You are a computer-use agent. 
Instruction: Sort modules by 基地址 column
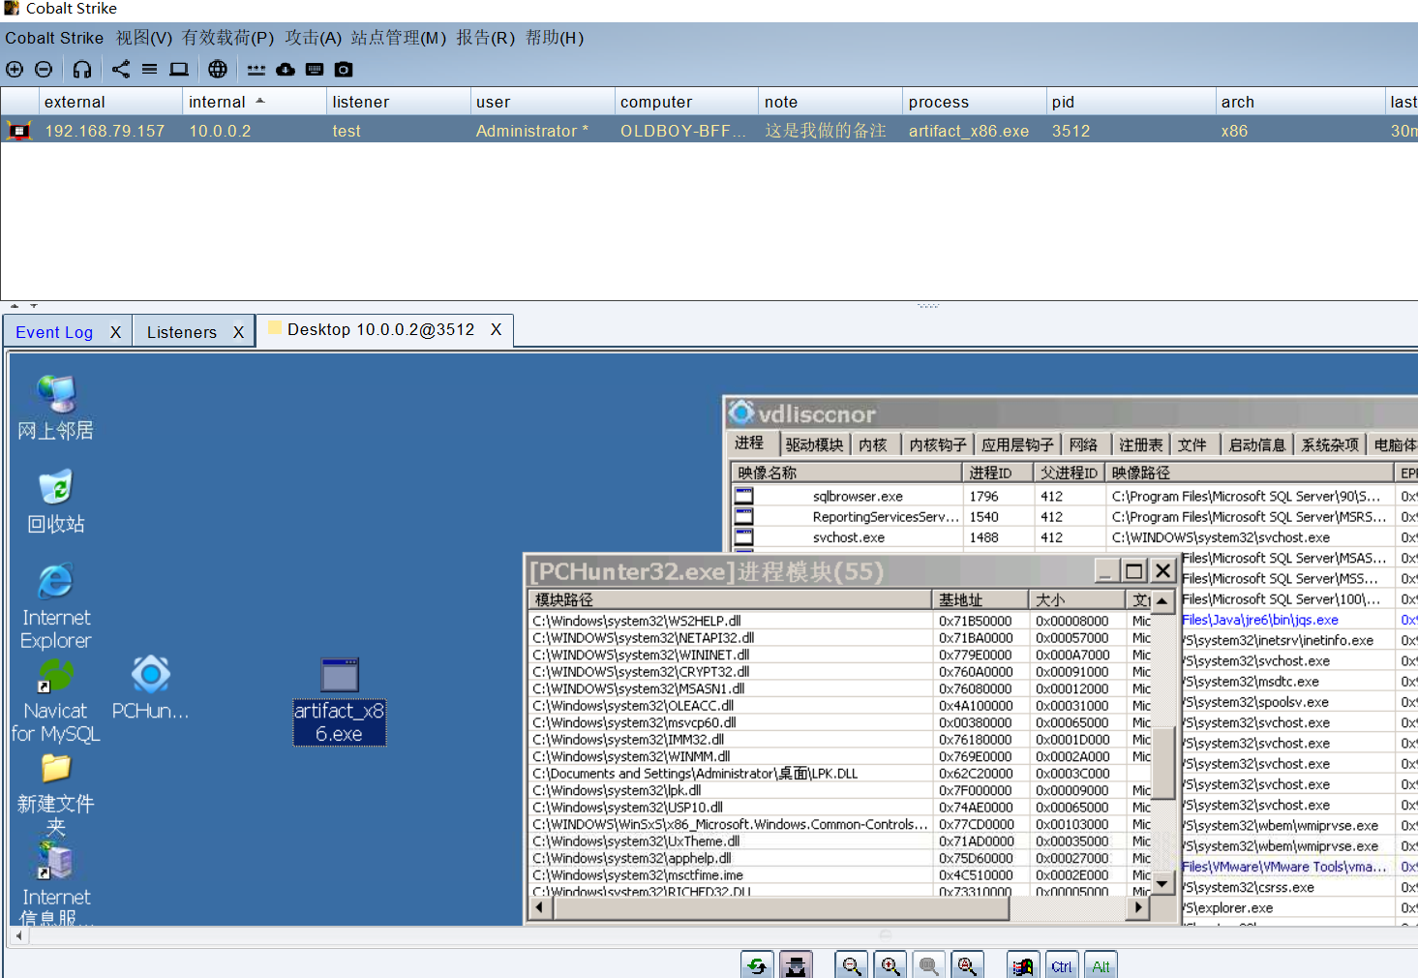coord(980,599)
